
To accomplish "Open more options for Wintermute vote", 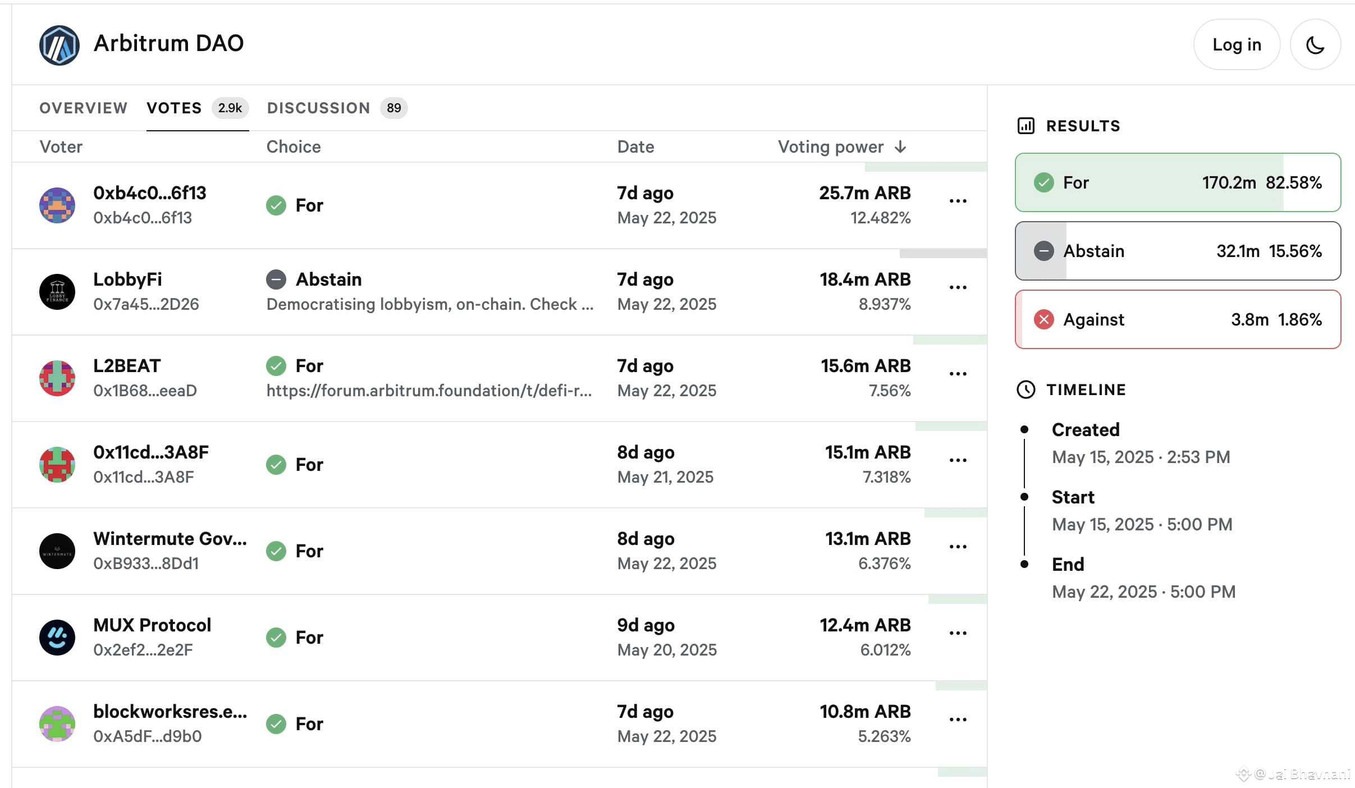I will [x=958, y=547].
